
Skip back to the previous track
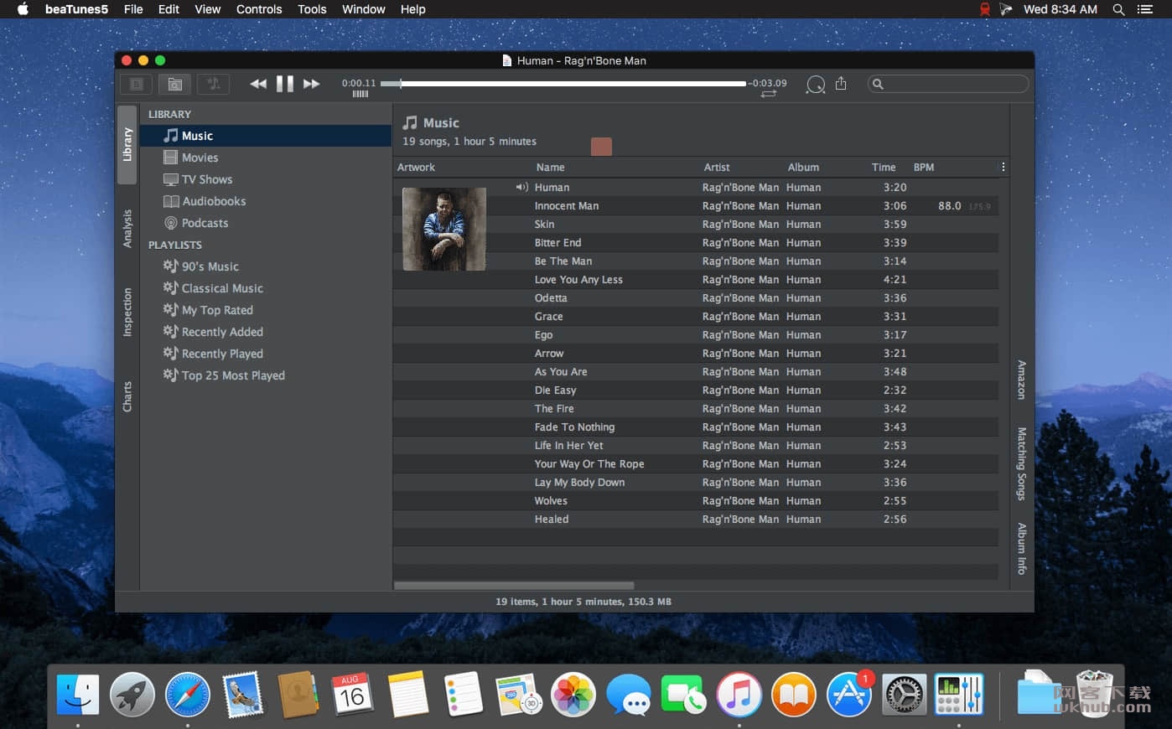(x=258, y=84)
